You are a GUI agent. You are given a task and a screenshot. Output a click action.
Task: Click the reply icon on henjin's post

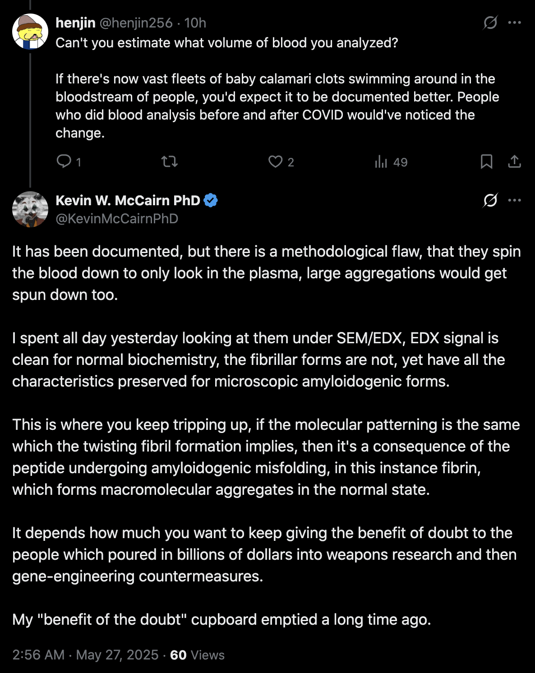pyautogui.click(x=64, y=161)
